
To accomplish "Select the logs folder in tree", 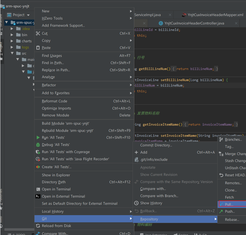I will (x=25, y=47).
